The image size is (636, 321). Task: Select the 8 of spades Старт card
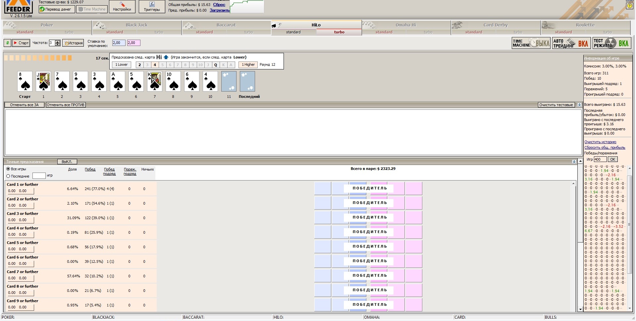point(25,81)
